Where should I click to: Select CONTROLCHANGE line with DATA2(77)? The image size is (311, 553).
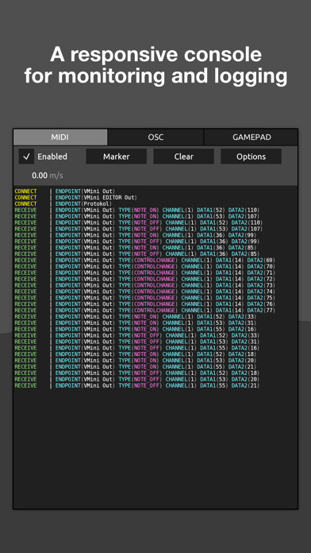coord(144,311)
